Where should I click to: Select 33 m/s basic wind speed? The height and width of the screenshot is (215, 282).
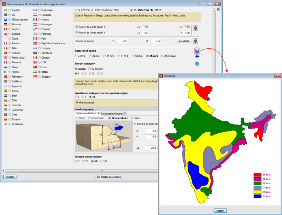76,56
